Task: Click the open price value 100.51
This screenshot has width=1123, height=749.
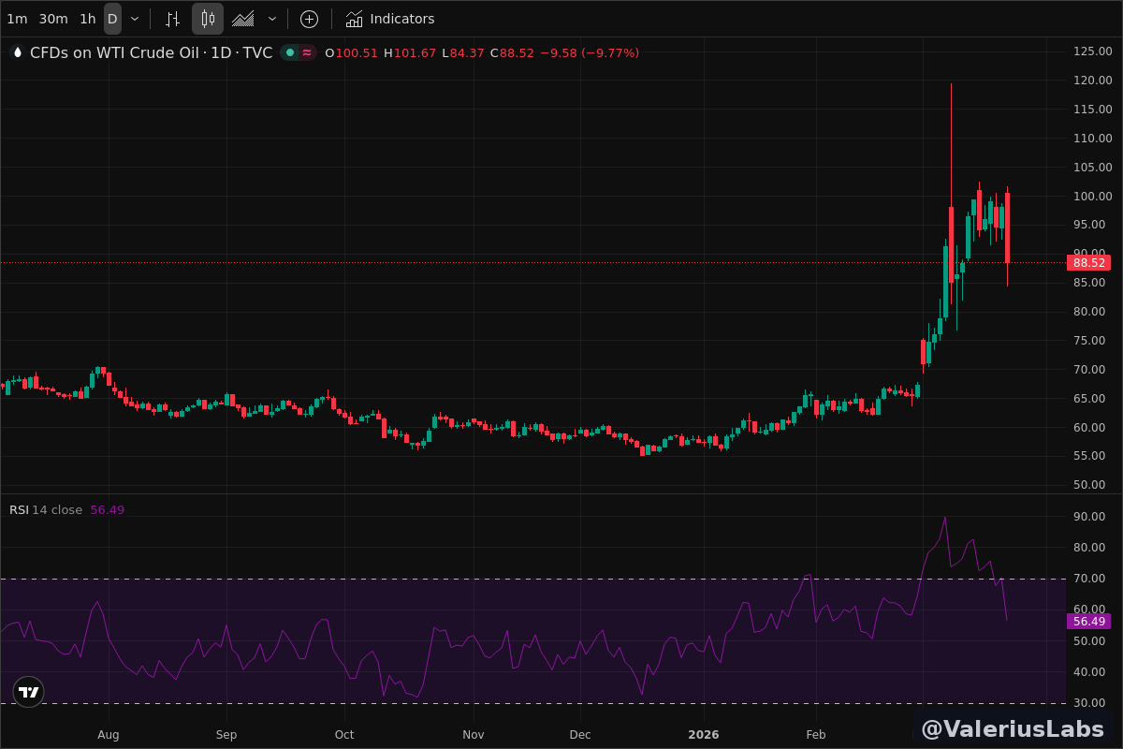Action: (357, 53)
